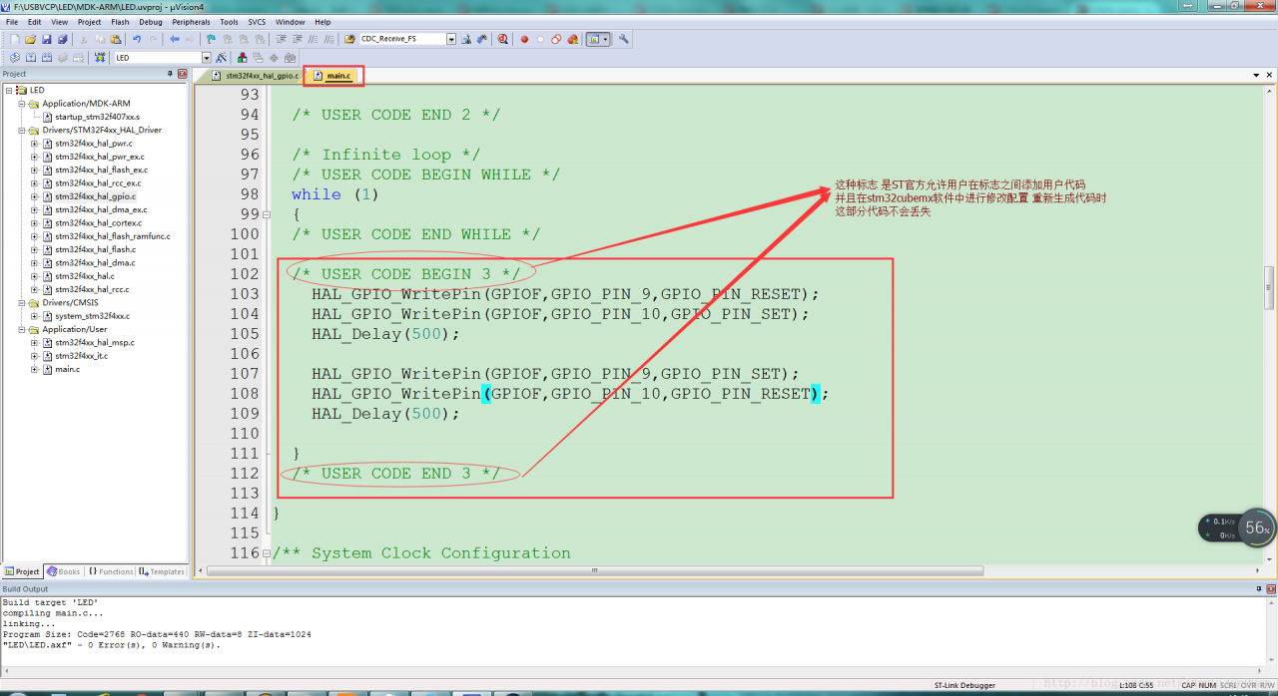Viewport: 1278px width, 696px height.
Task: Download code to flash with LOAD
Action: [99, 58]
